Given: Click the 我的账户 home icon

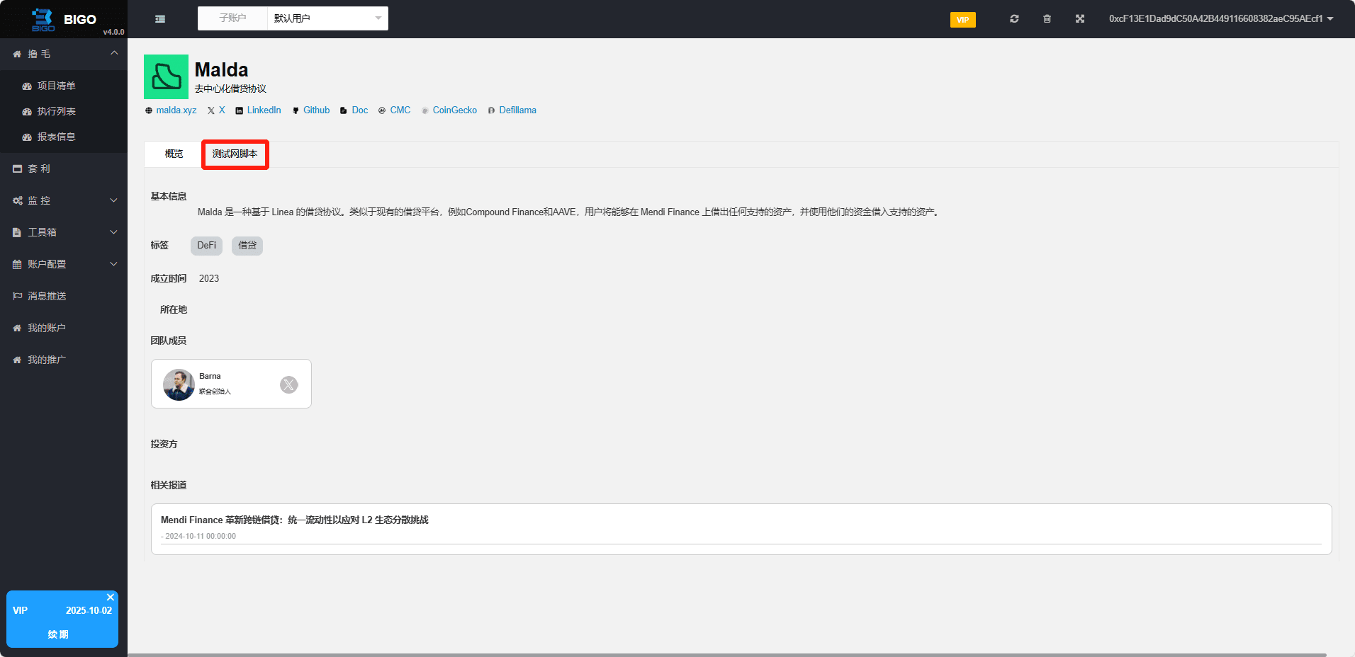Looking at the screenshot, I should click(17, 328).
